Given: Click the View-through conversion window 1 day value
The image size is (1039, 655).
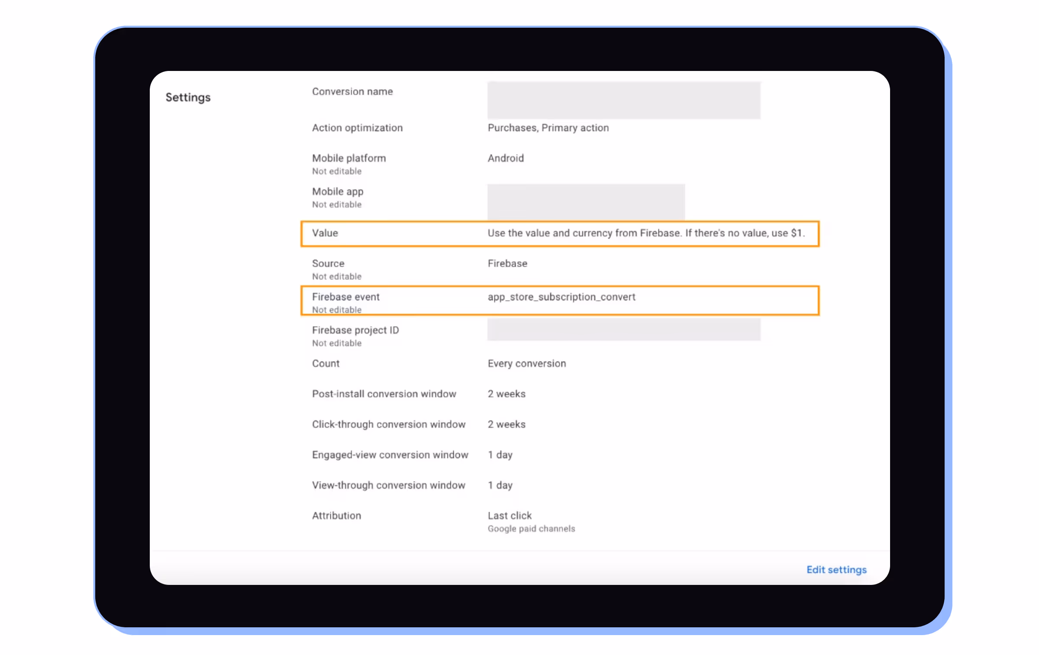Looking at the screenshot, I should [x=500, y=485].
